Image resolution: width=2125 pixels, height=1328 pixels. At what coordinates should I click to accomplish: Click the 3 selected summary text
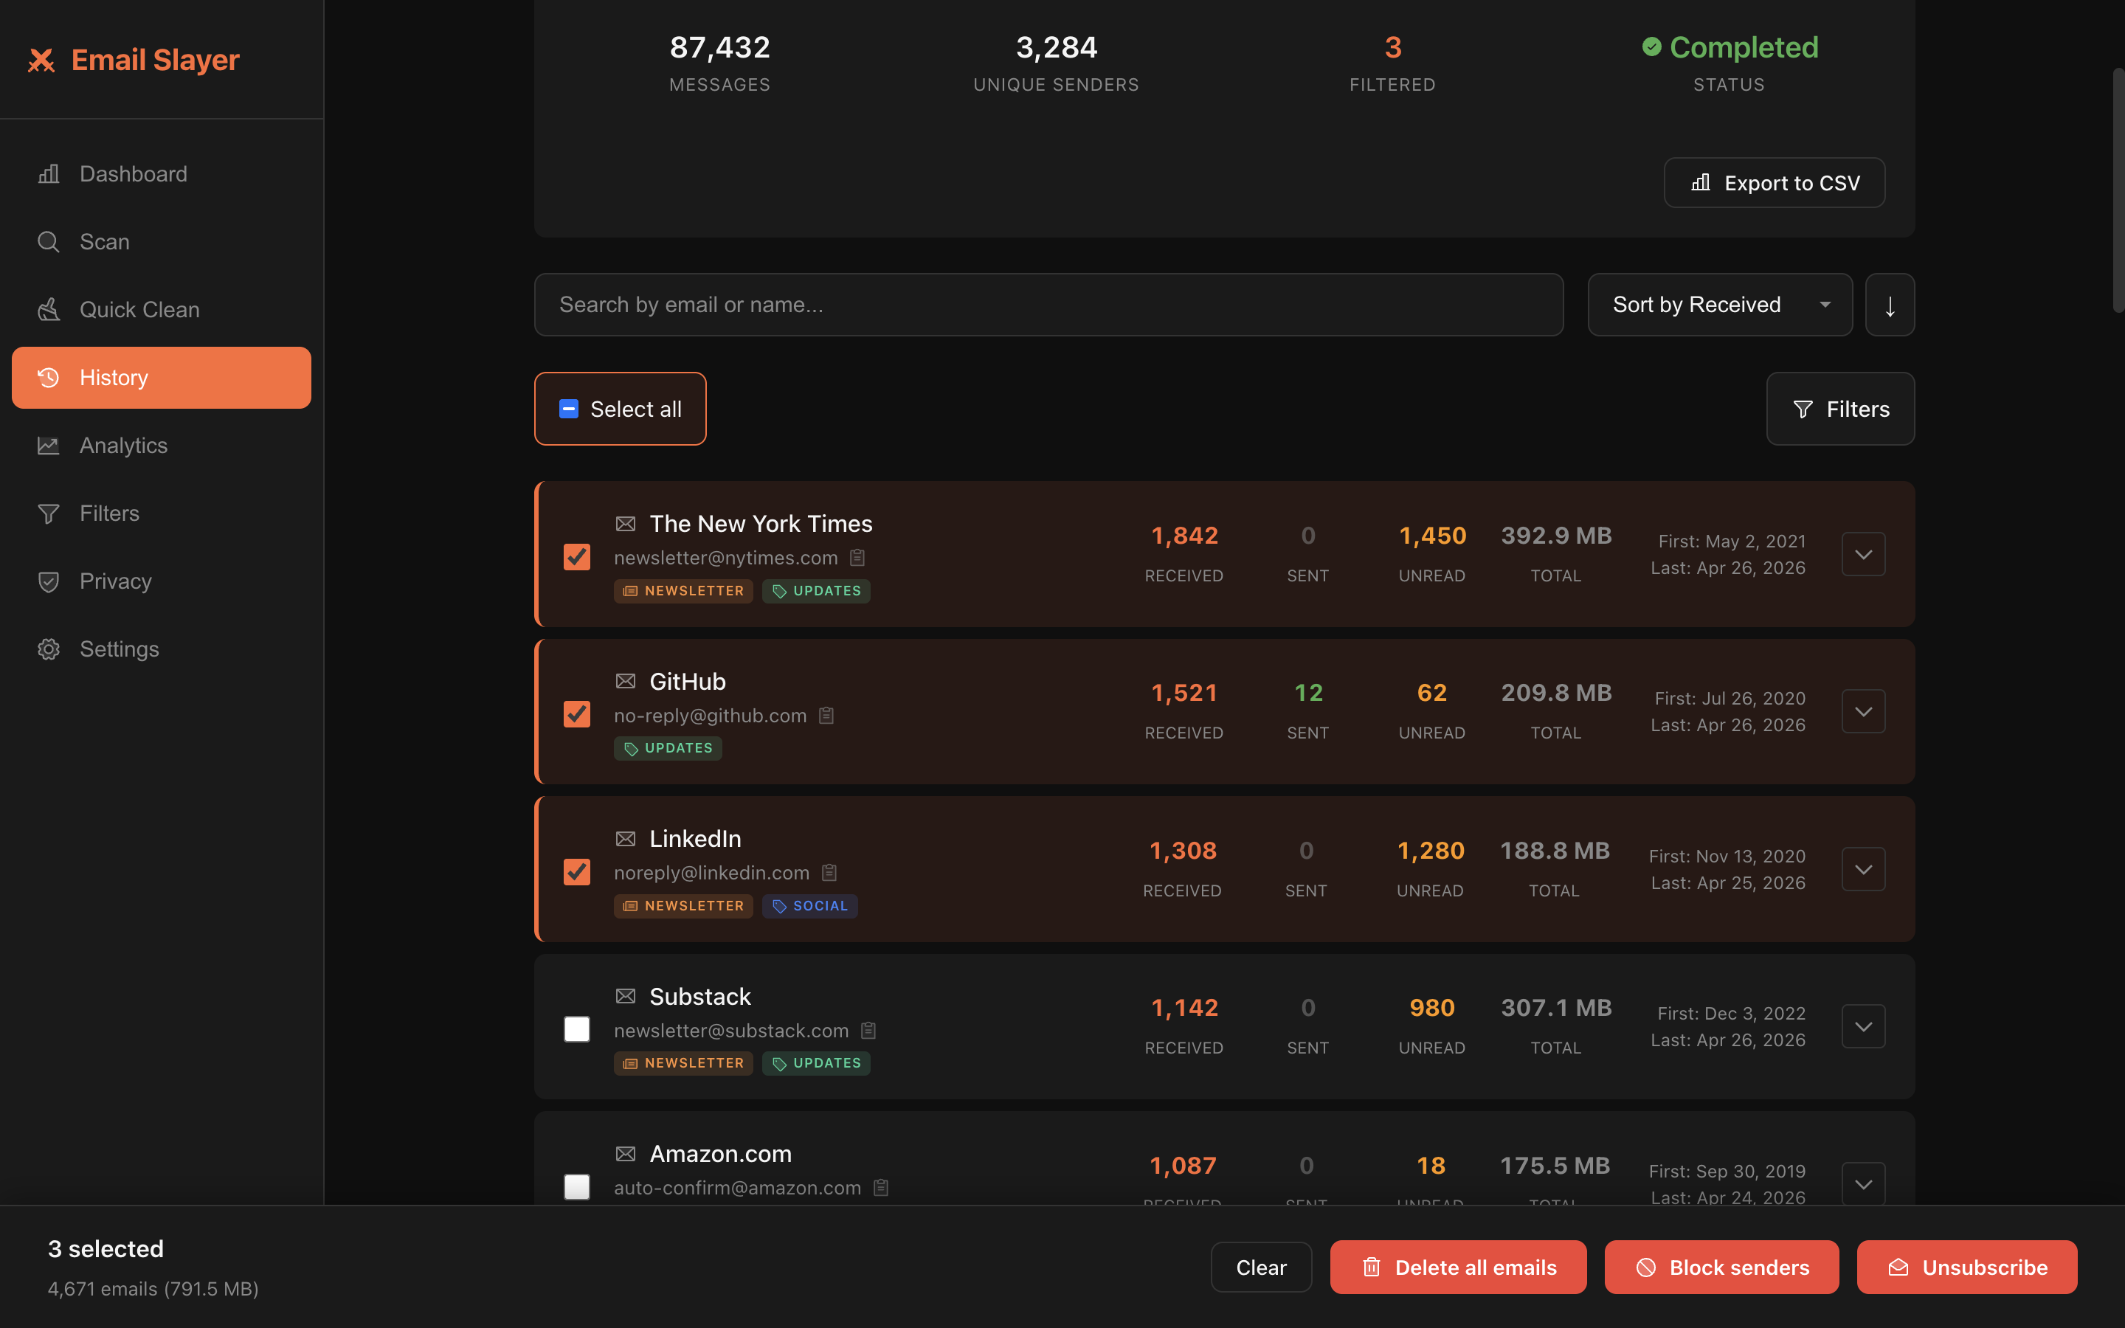(x=106, y=1249)
